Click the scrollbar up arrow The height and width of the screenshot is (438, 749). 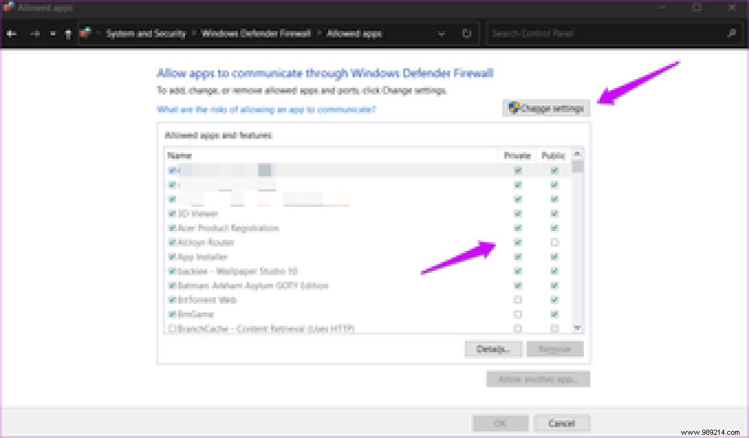pos(577,153)
